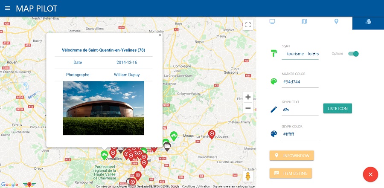Click the fullscreen map icon
This screenshot has height=188, width=384.
click(x=248, y=25)
